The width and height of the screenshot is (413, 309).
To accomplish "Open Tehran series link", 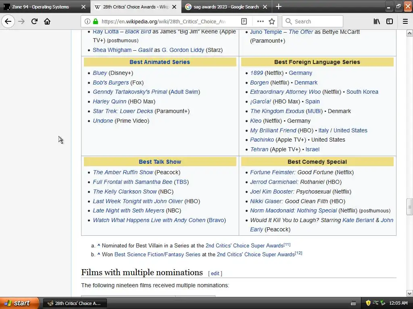I will coord(259,150).
